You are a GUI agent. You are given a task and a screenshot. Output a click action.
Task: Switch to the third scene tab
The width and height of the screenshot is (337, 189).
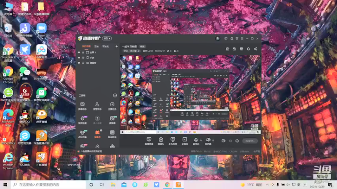pyautogui.click(x=106, y=46)
